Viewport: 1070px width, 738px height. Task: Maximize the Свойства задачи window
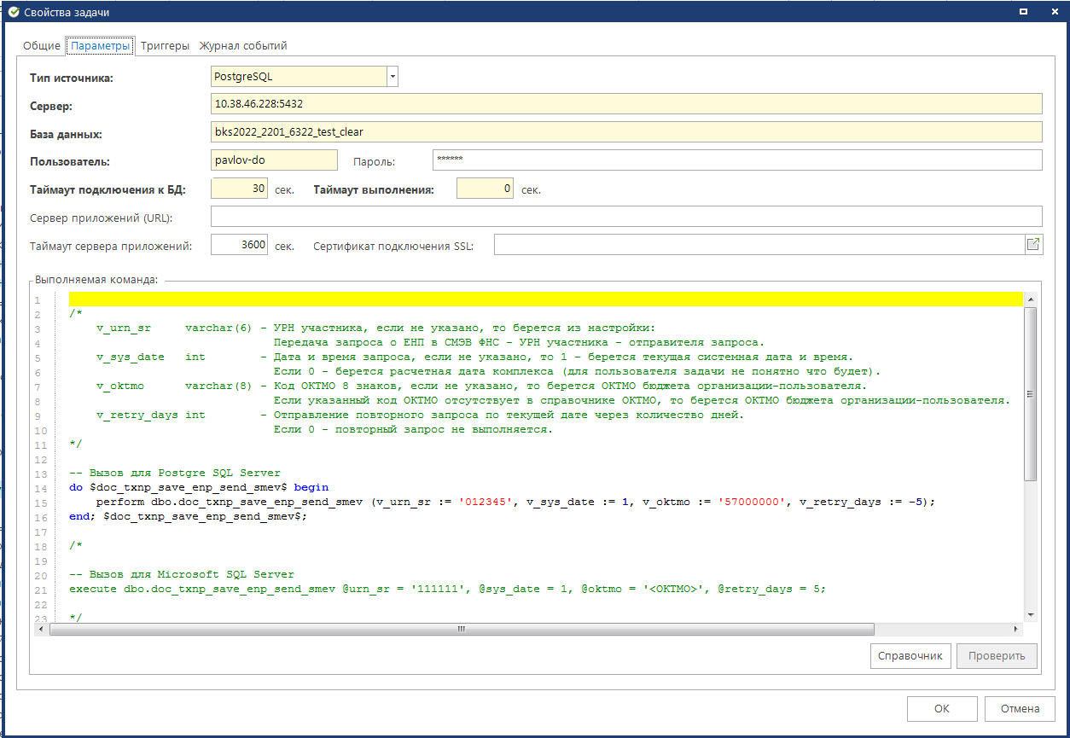[x=1025, y=12]
